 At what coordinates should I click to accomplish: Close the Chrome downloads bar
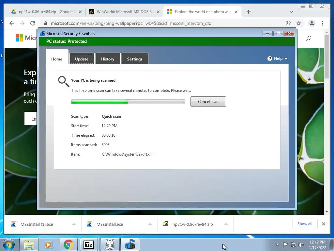tap(324, 224)
